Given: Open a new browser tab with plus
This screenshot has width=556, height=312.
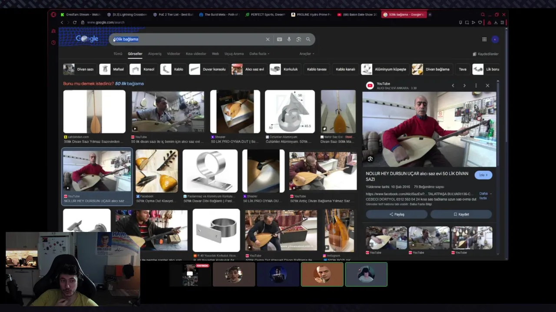Looking at the screenshot, I should coord(430,14).
